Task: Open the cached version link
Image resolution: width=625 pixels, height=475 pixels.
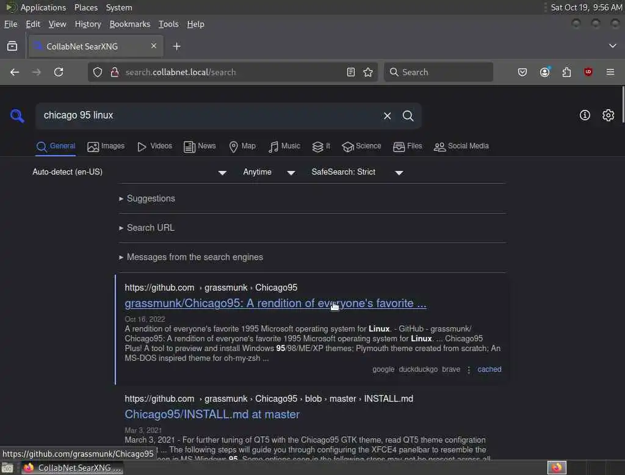Action: tap(490, 369)
